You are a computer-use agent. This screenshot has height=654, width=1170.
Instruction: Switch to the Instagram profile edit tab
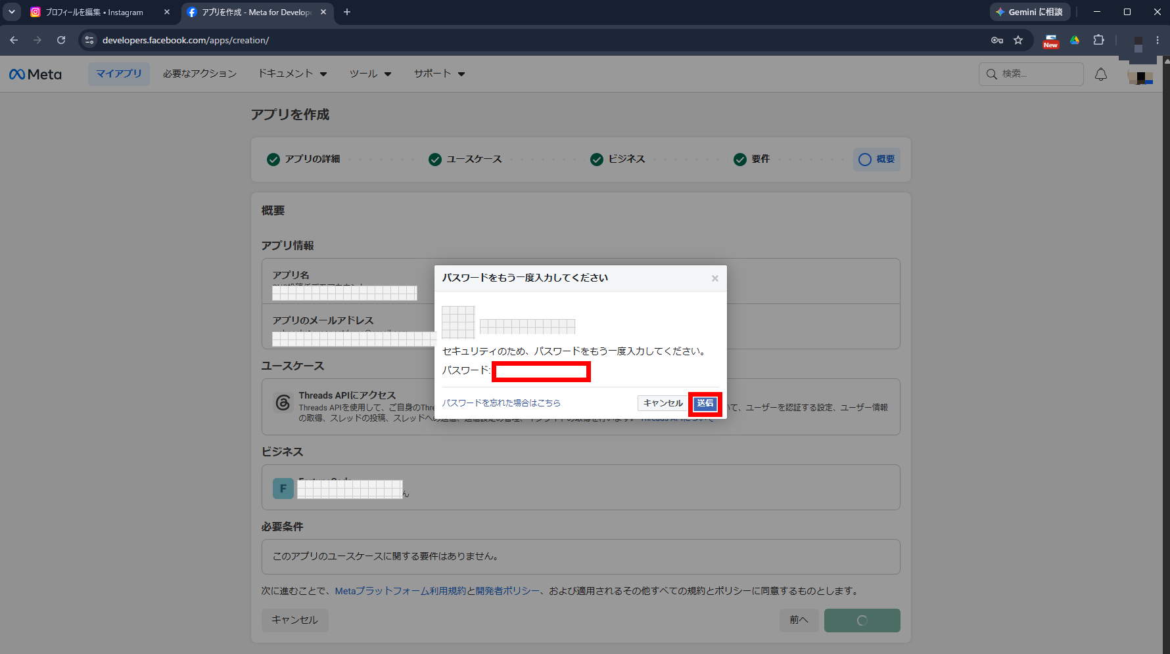pyautogui.click(x=100, y=12)
